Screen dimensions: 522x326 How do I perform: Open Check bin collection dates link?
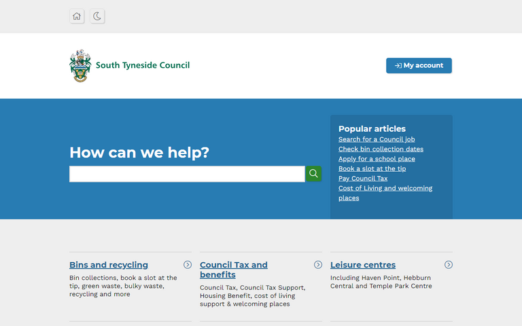click(x=381, y=149)
